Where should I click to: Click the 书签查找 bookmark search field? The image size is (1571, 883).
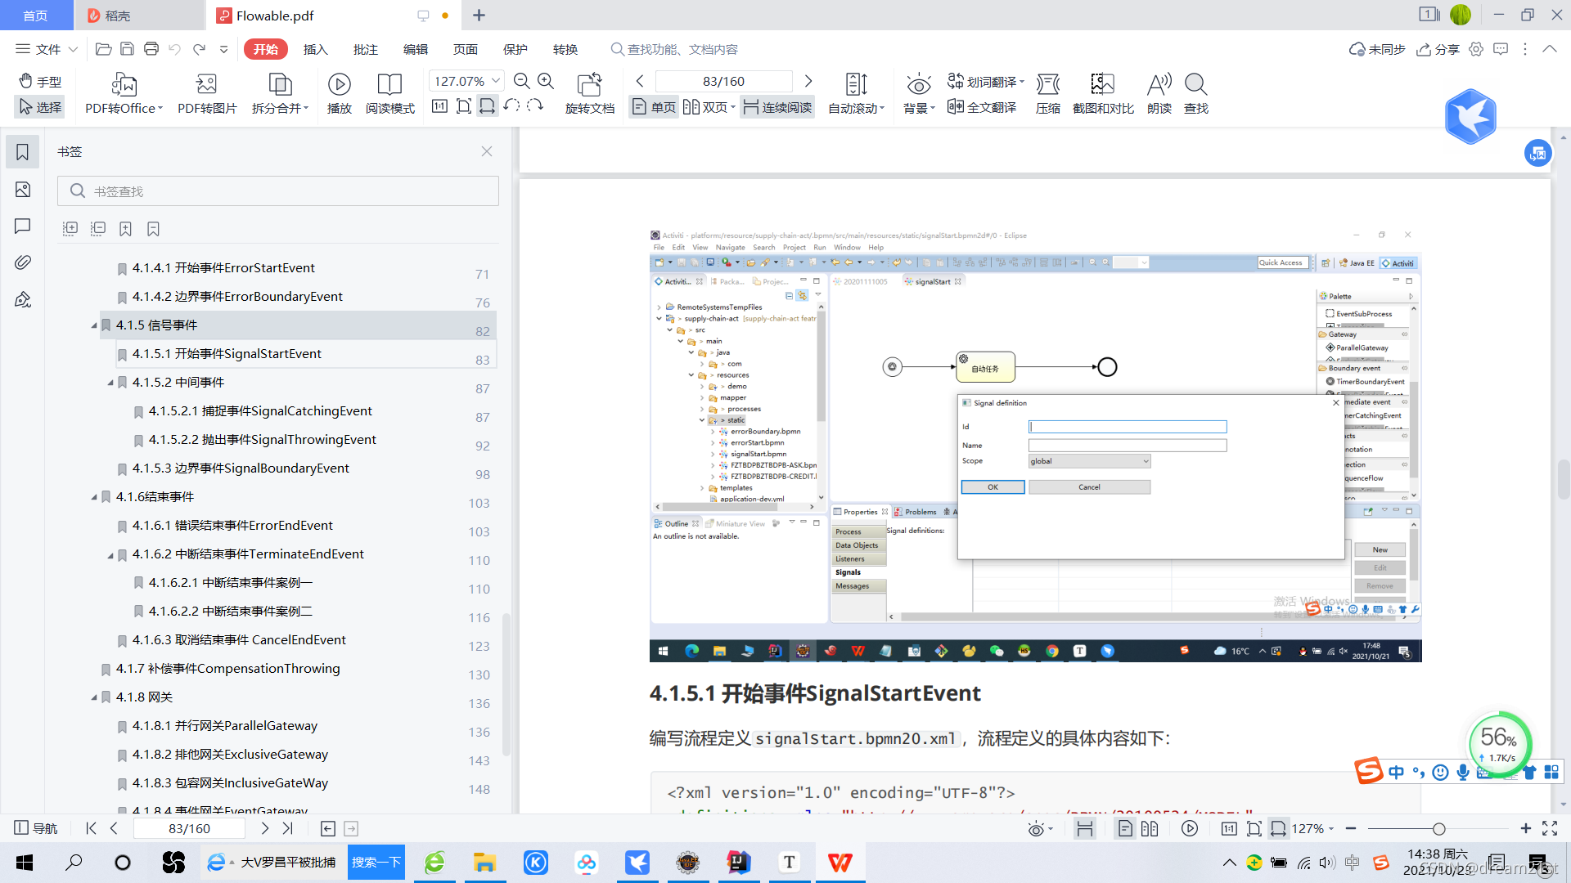point(278,190)
